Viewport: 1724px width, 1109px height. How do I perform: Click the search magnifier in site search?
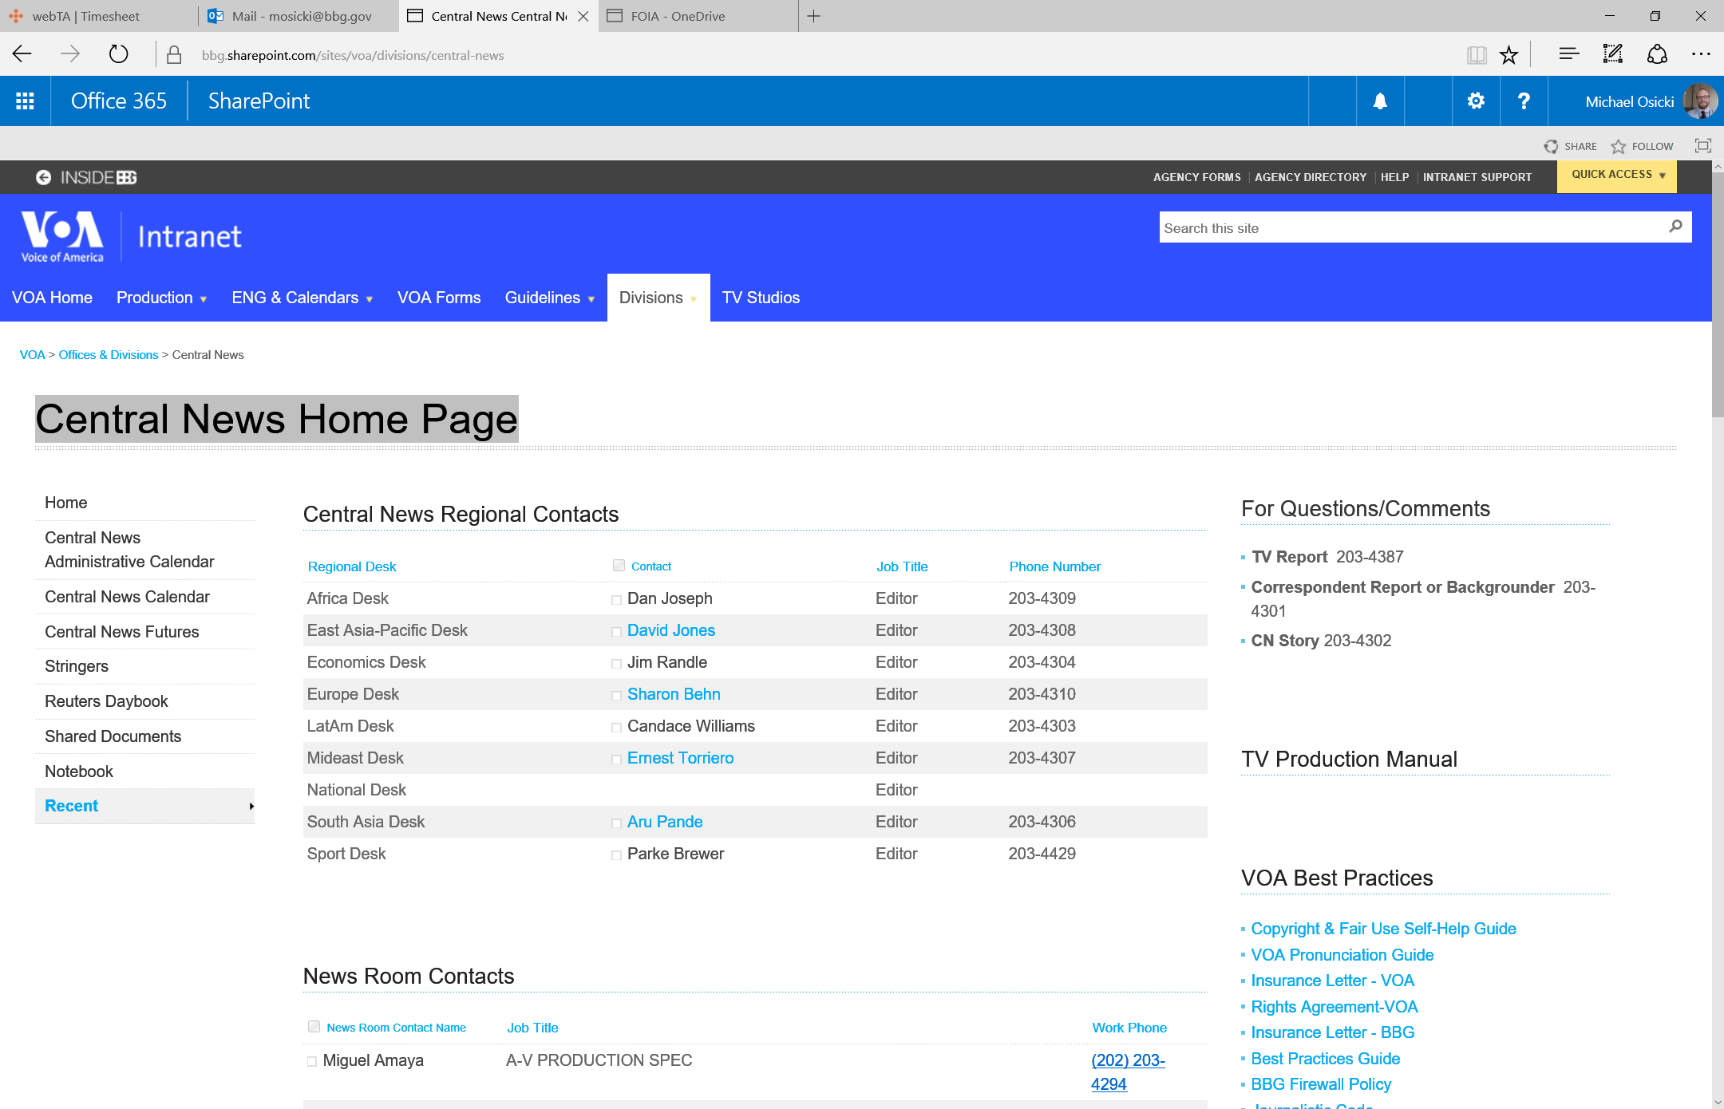coord(1675,227)
